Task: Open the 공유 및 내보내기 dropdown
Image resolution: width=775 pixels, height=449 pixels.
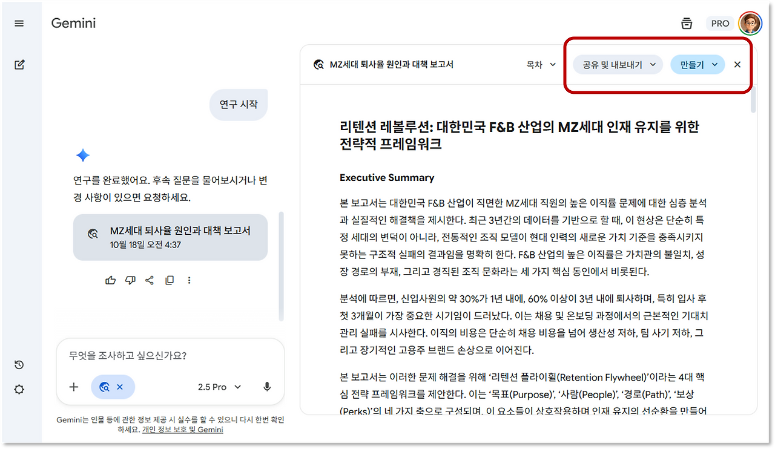Action: coord(618,65)
